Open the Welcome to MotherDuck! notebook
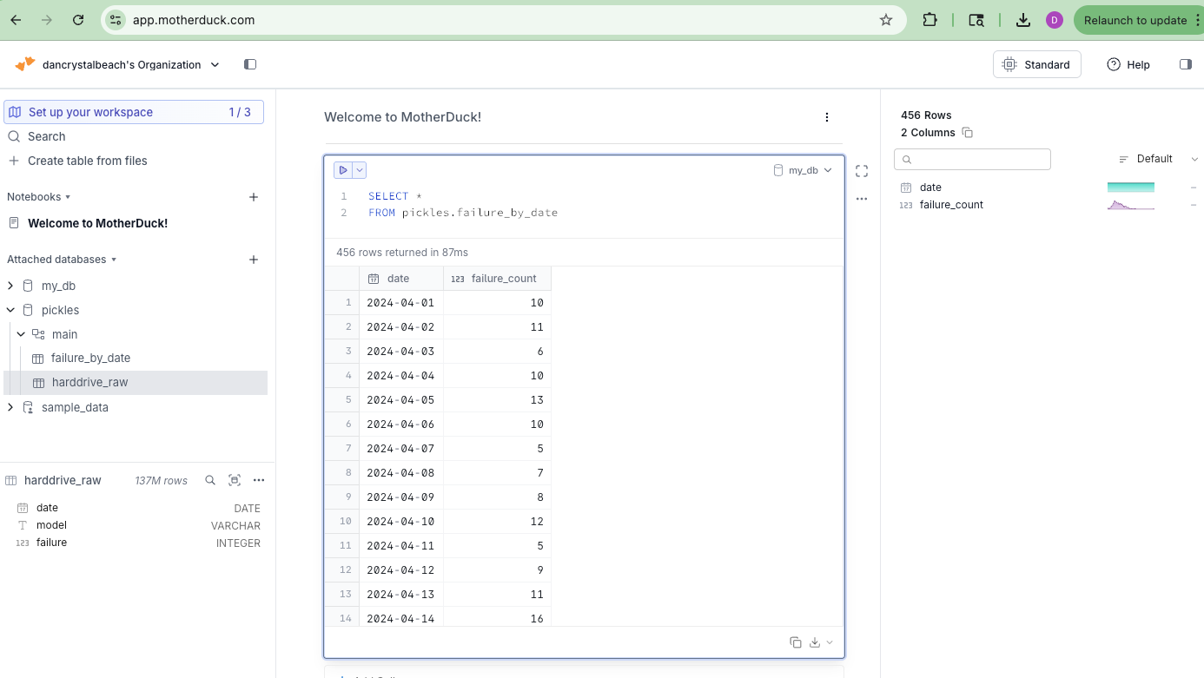Image resolution: width=1204 pixels, height=678 pixels. [x=97, y=223]
